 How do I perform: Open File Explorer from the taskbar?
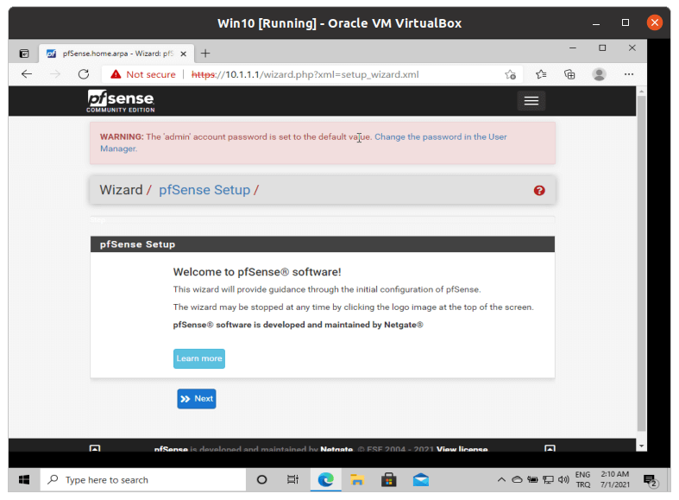(357, 479)
